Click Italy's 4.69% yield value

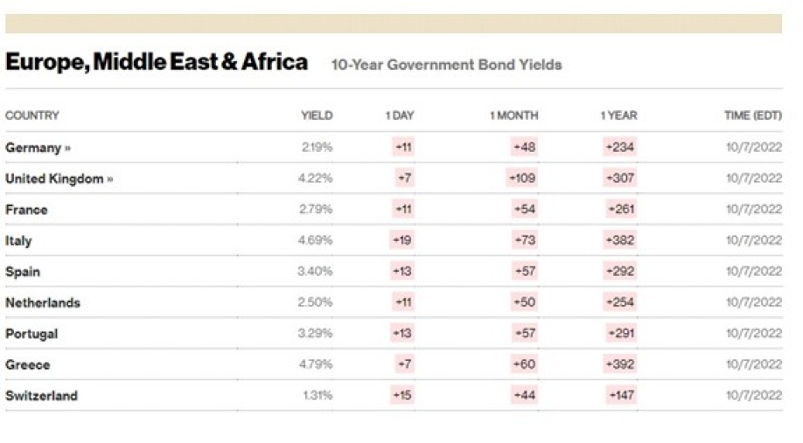click(315, 240)
